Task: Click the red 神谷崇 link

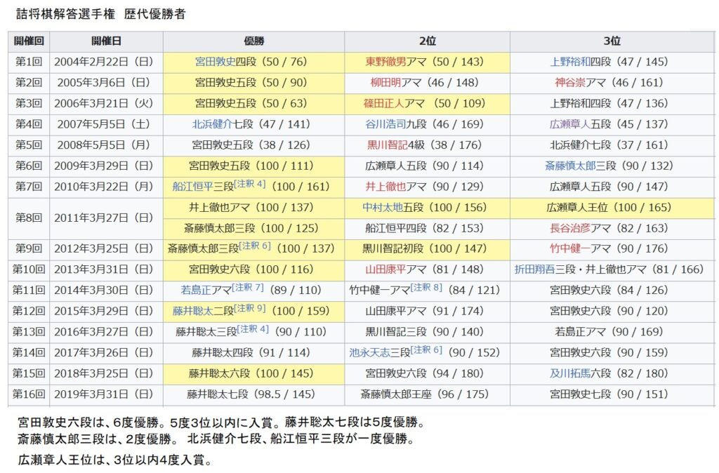Action: click(x=570, y=83)
